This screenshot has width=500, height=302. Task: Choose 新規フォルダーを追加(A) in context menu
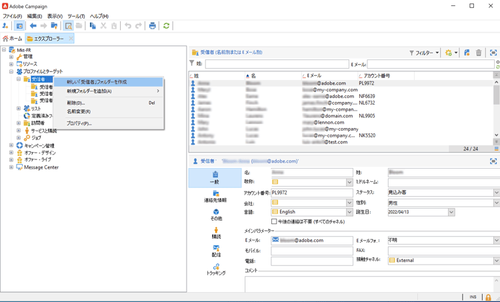click(109, 91)
